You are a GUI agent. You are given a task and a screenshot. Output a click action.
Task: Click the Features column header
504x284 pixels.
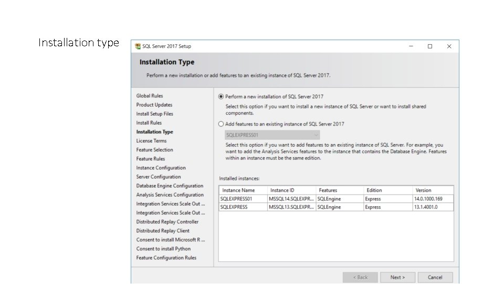[x=340, y=190]
